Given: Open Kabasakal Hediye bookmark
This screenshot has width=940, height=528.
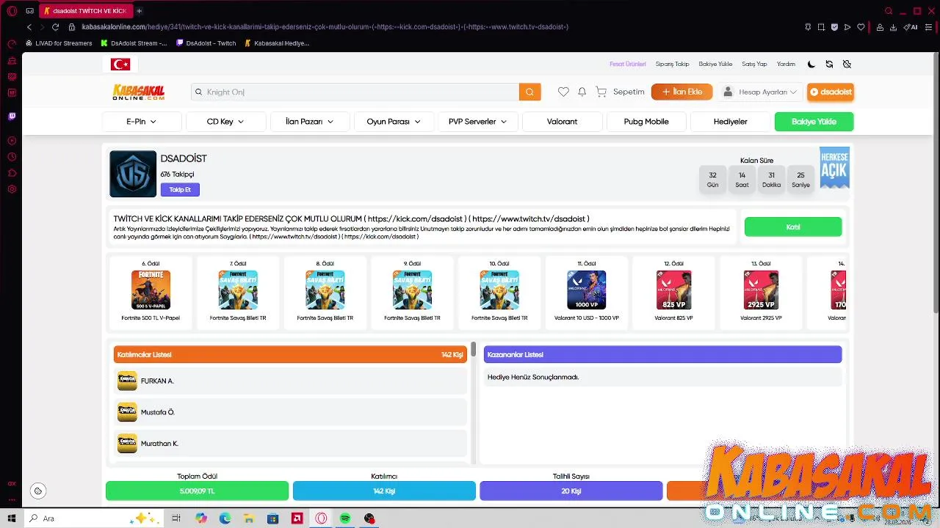Looking at the screenshot, I should pos(277,43).
